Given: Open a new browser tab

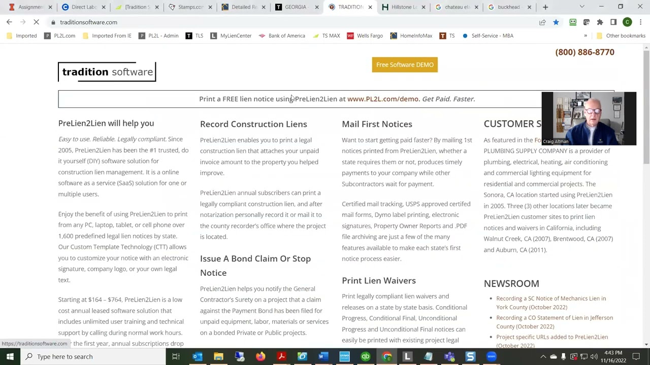Looking at the screenshot, I should click(545, 7).
